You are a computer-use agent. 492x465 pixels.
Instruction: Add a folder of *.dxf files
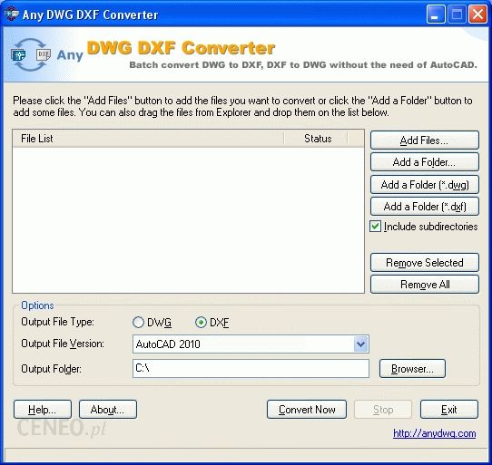(x=425, y=206)
